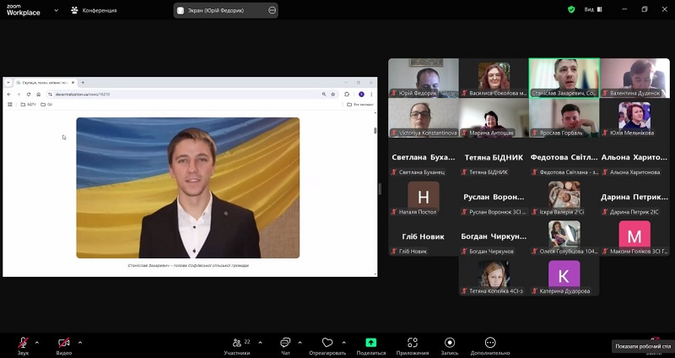
Task: Select Федотова Світлана participant tile
Action: tap(564, 158)
